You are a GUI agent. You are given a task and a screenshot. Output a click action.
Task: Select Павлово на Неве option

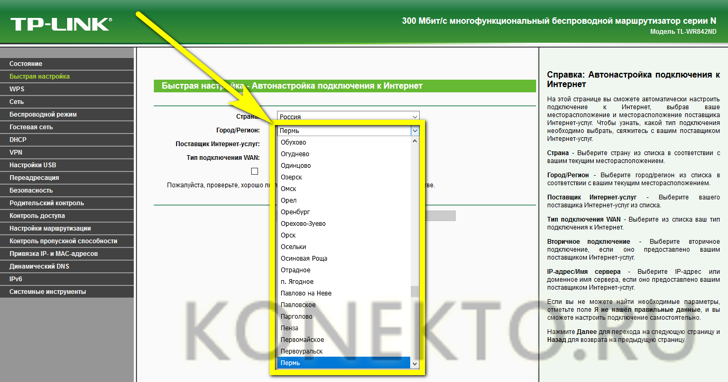tap(344, 293)
